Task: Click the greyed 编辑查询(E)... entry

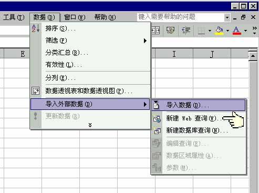Action: [199, 144]
